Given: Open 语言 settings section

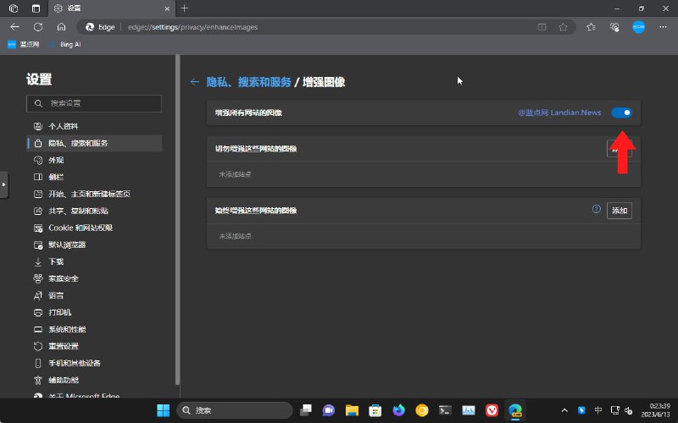Looking at the screenshot, I should 94,295.
